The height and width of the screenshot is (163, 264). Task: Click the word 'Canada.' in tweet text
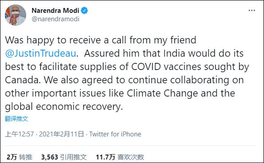point(23,80)
